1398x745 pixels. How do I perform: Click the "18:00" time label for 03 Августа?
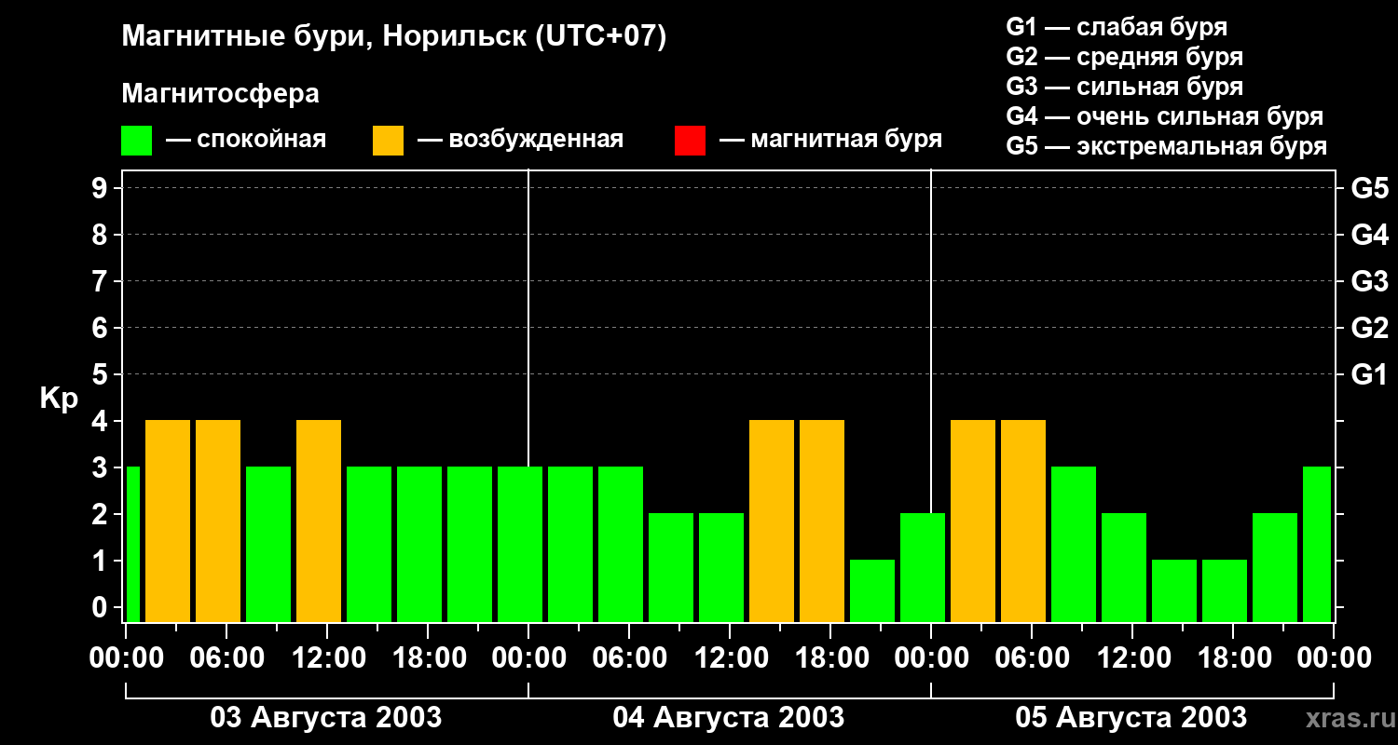coord(428,658)
